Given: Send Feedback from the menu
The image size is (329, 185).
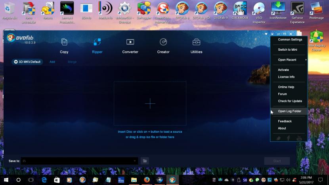Looking at the screenshot, I should (285, 121).
